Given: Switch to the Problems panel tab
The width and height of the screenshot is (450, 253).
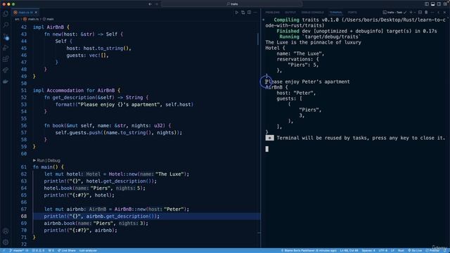Looking at the screenshot, I should (x=272, y=13).
